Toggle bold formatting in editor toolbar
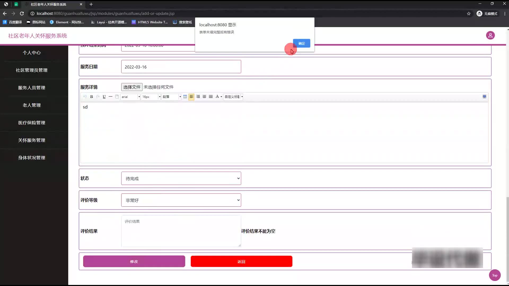 pyautogui.click(x=91, y=97)
